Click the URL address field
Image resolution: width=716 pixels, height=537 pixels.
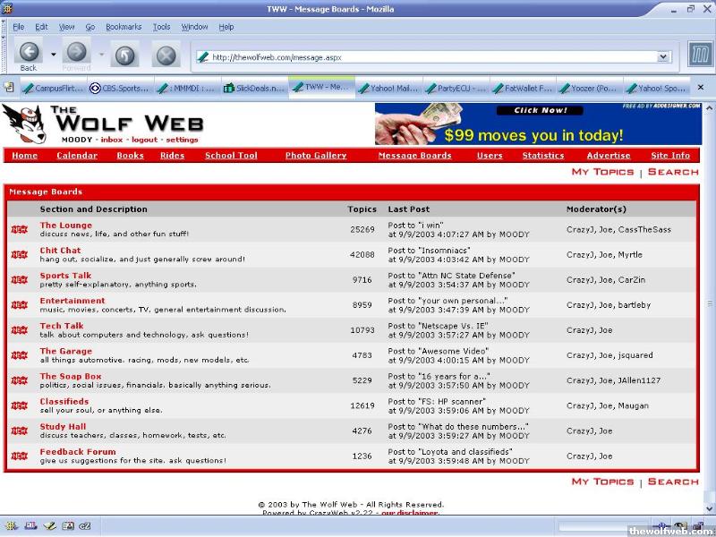[430, 57]
